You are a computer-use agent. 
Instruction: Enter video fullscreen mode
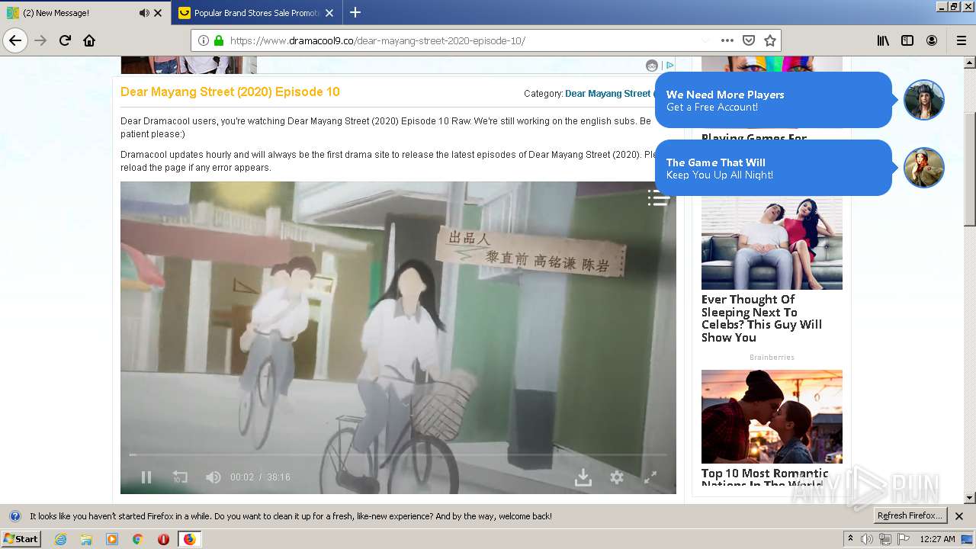pos(650,477)
